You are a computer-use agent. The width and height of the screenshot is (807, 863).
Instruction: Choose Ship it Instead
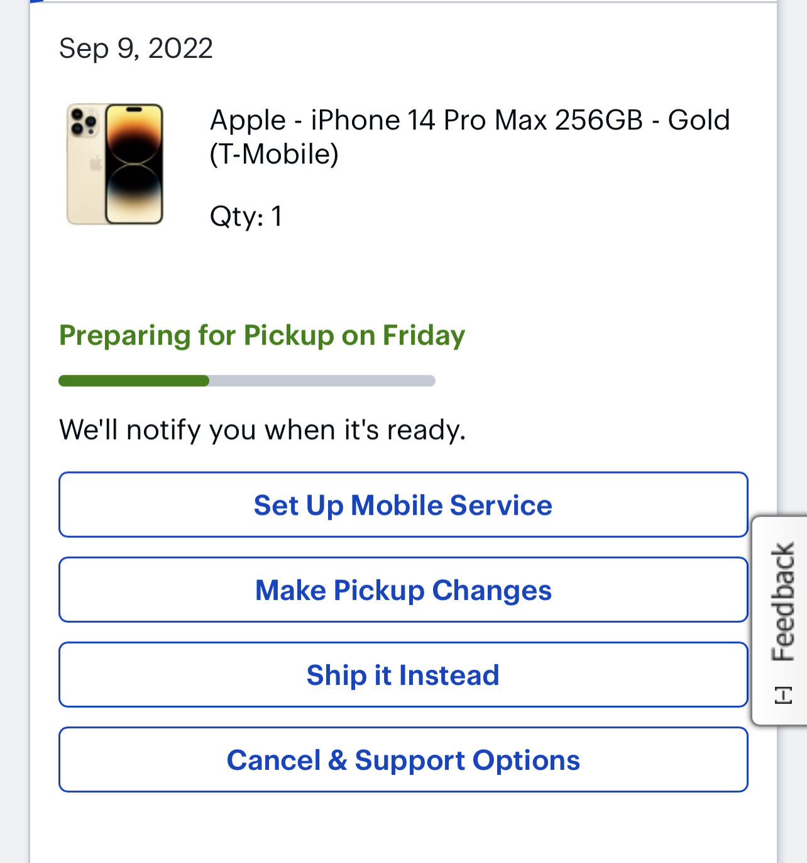(x=403, y=674)
